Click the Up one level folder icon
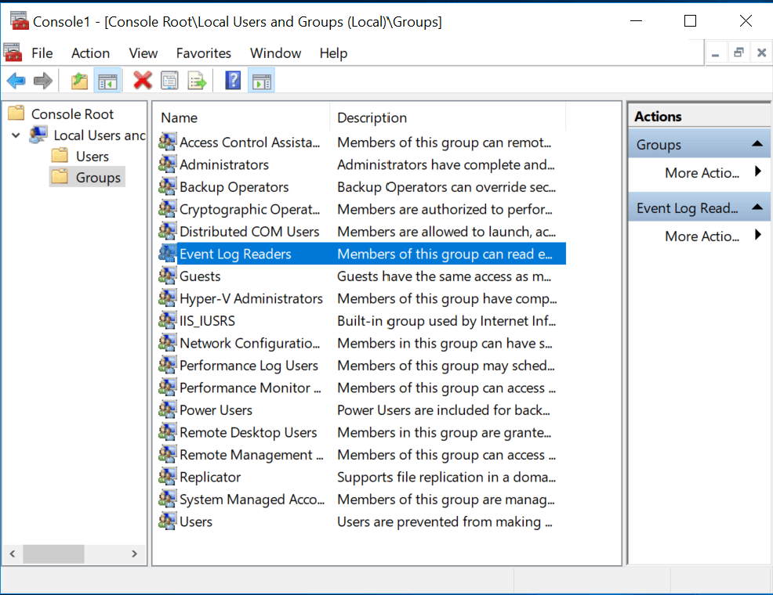This screenshot has height=595, width=773. 79,80
